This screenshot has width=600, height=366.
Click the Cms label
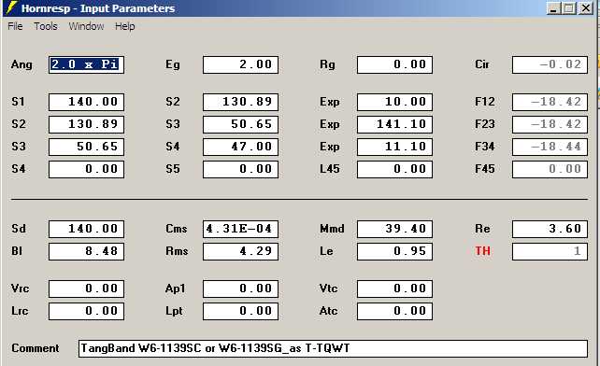pyautogui.click(x=176, y=229)
